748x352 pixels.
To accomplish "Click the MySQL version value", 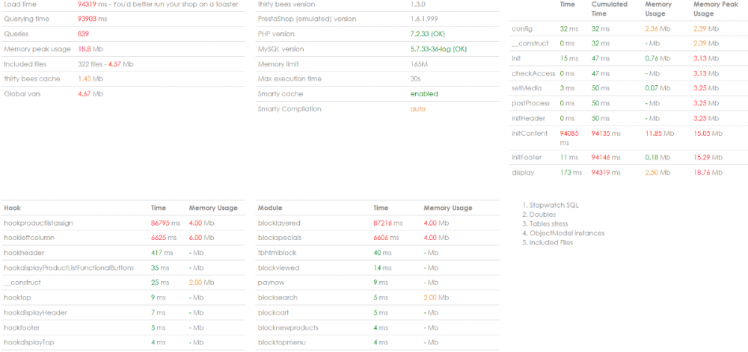I will click(x=438, y=49).
